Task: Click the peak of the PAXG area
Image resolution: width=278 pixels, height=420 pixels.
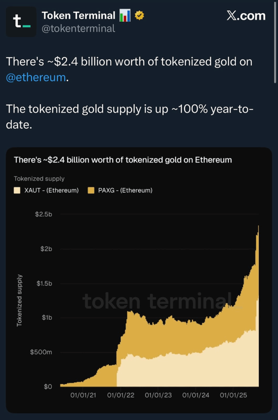Action: coord(258,226)
